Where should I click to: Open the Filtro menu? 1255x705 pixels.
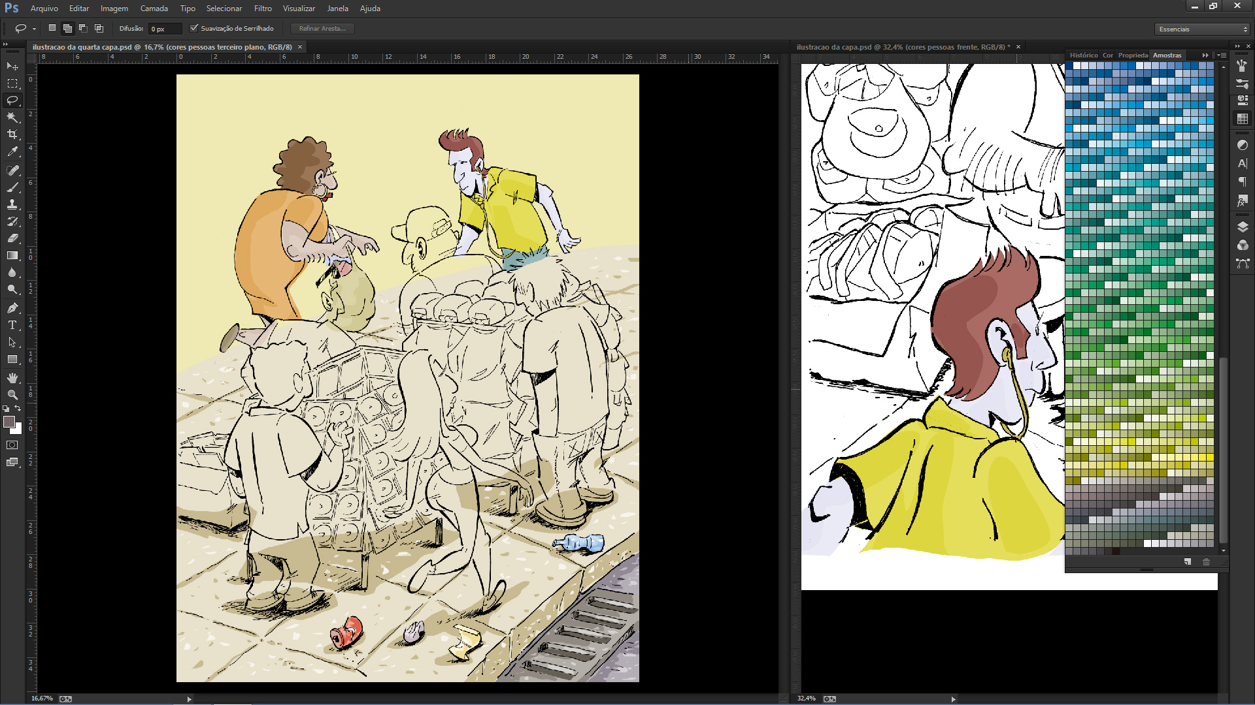coord(263,8)
